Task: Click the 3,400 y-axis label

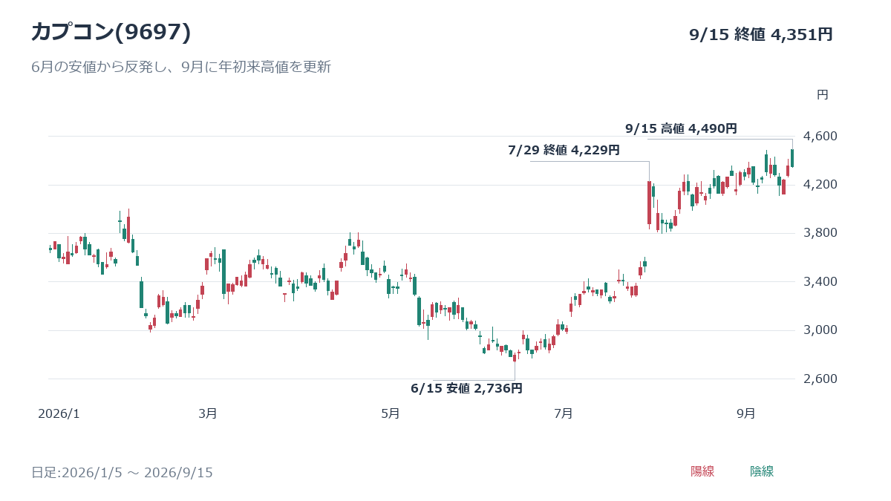Action: (x=820, y=282)
